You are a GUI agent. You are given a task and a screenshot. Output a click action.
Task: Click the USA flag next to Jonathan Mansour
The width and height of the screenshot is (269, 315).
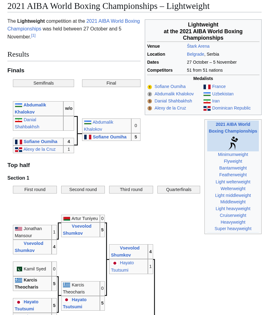coord(18,229)
